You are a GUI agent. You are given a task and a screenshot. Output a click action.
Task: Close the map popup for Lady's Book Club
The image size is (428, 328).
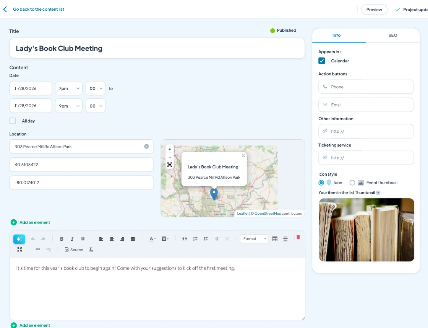point(243,156)
